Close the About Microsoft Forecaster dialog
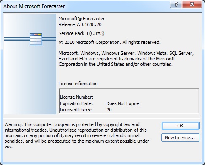The width and height of the screenshot is (205, 165). [192, 4]
